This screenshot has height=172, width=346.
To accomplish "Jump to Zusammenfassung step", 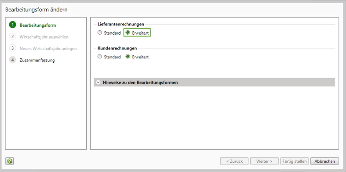I will click(37, 60).
